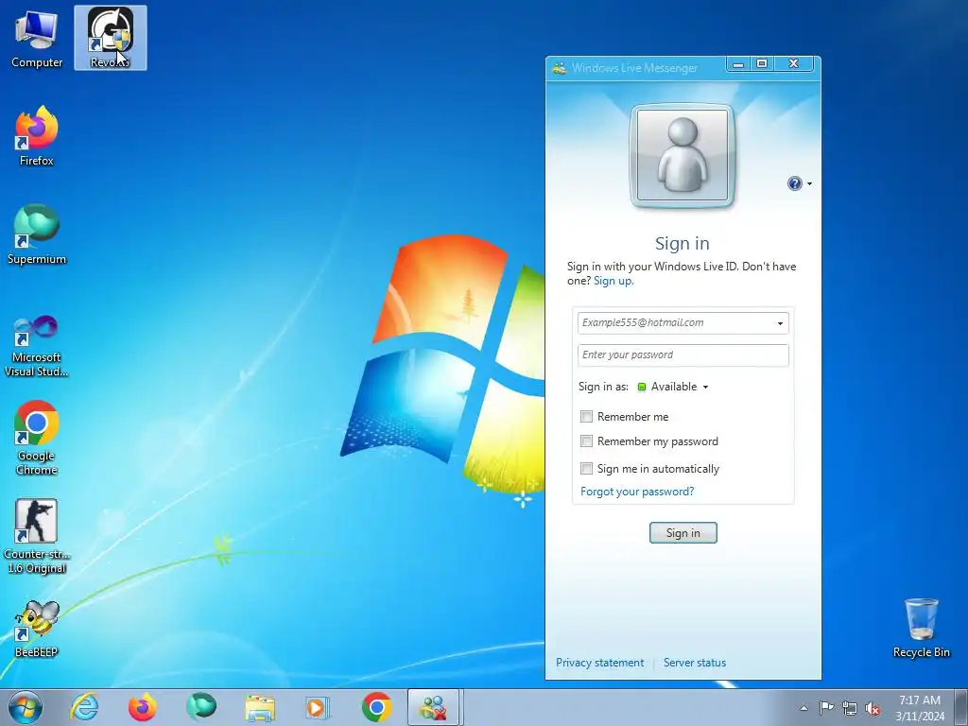Click the Sign in button
This screenshot has width=968, height=726.
pyautogui.click(x=683, y=533)
